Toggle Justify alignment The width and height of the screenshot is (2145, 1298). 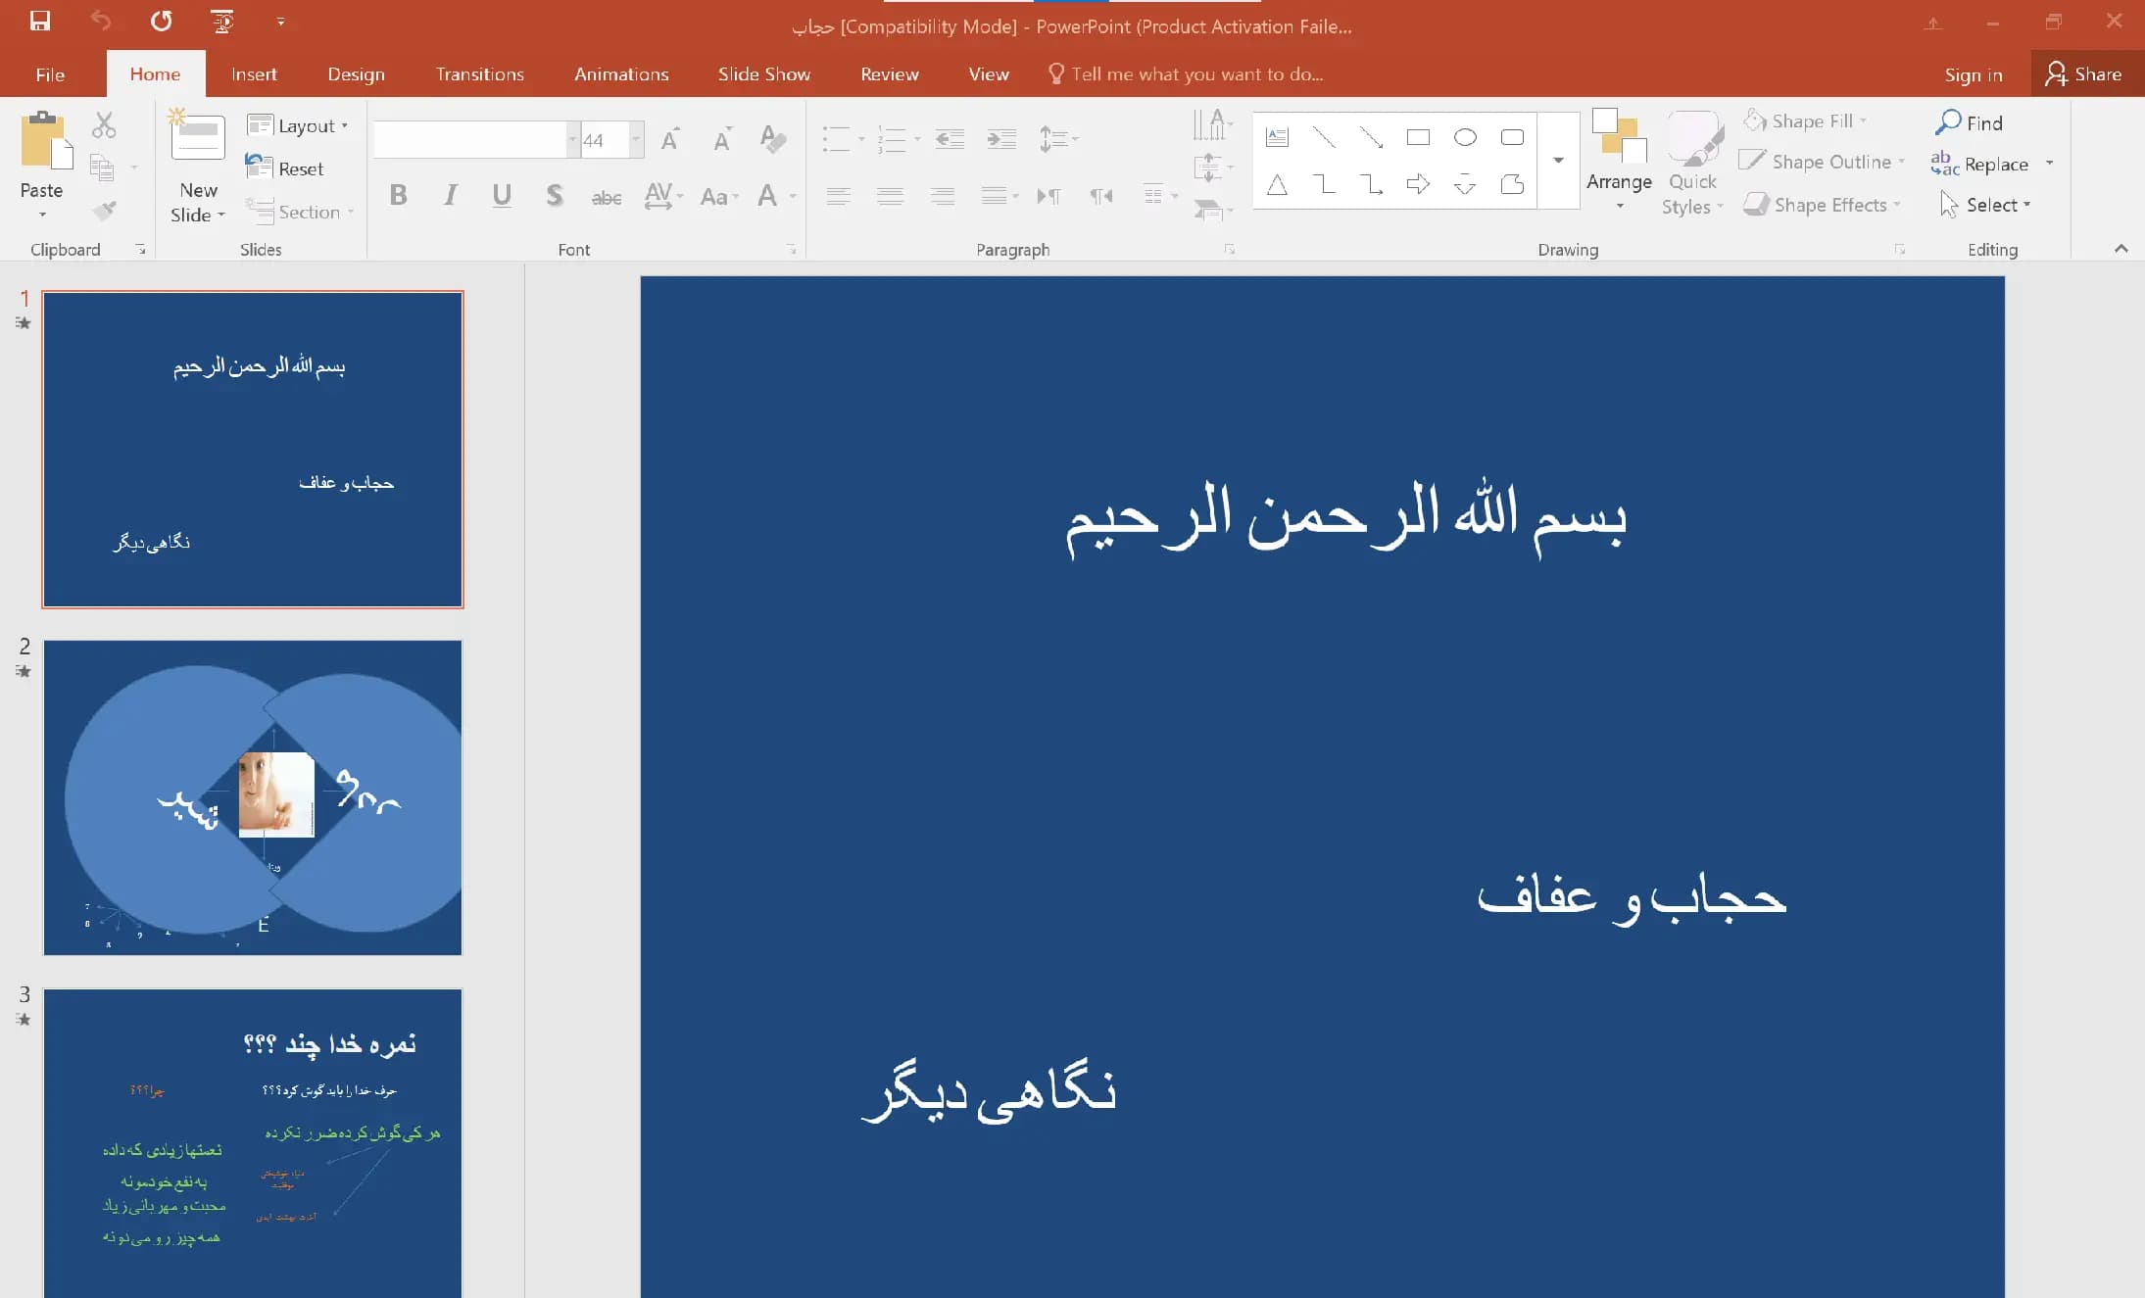point(994,196)
